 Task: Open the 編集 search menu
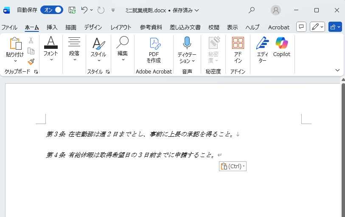pyautogui.click(x=123, y=49)
